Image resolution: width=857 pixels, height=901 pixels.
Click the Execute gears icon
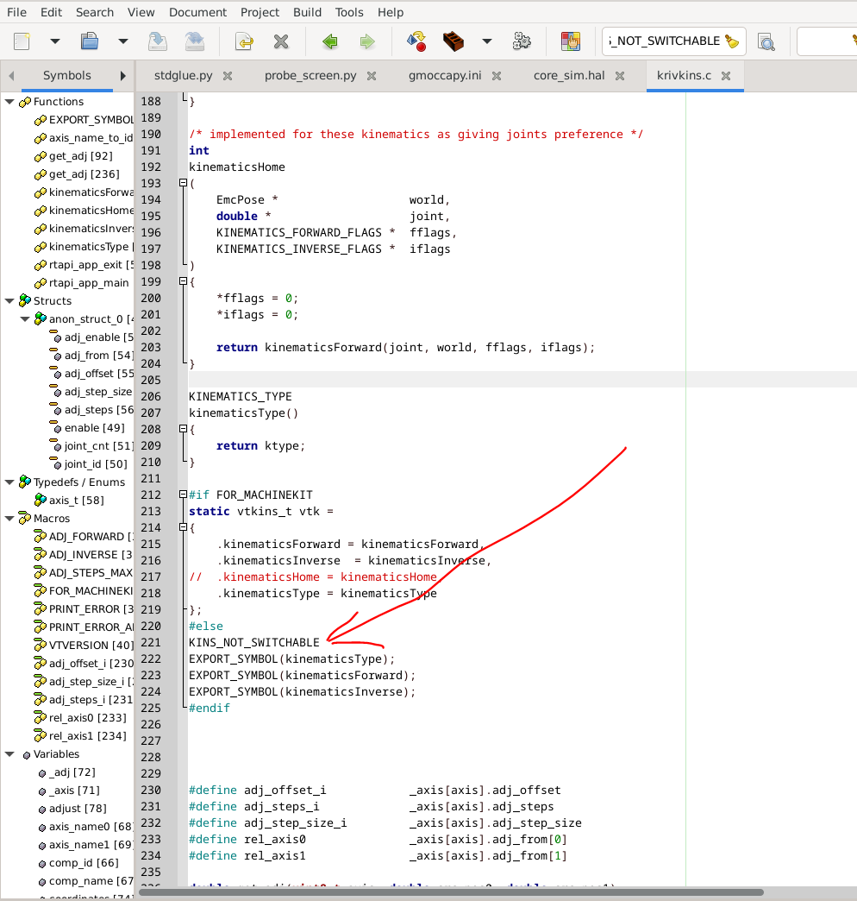[x=521, y=41]
